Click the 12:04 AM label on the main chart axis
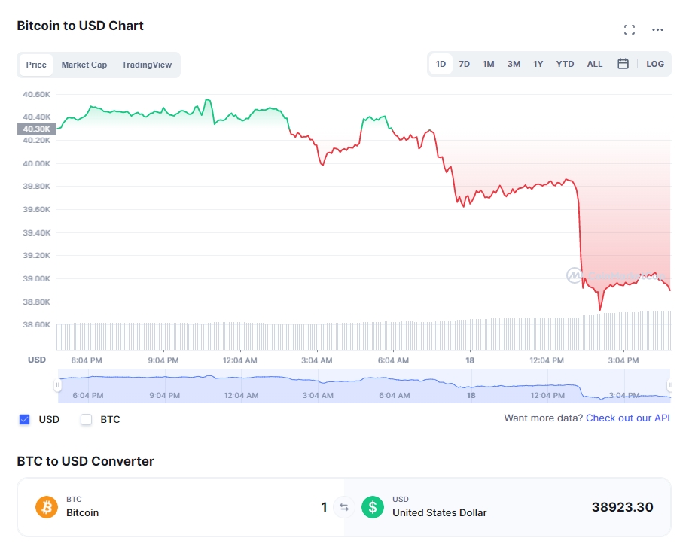The width and height of the screenshot is (686, 547). click(239, 360)
